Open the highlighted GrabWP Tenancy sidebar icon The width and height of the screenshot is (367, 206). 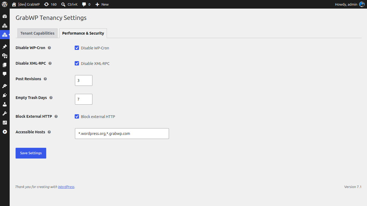5,35
